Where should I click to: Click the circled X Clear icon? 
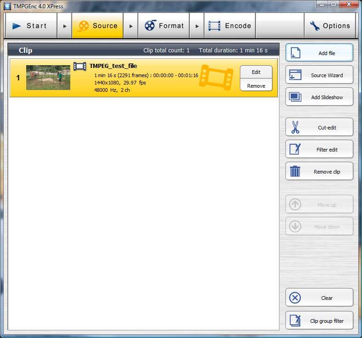pyautogui.click(x=295, y=298)
